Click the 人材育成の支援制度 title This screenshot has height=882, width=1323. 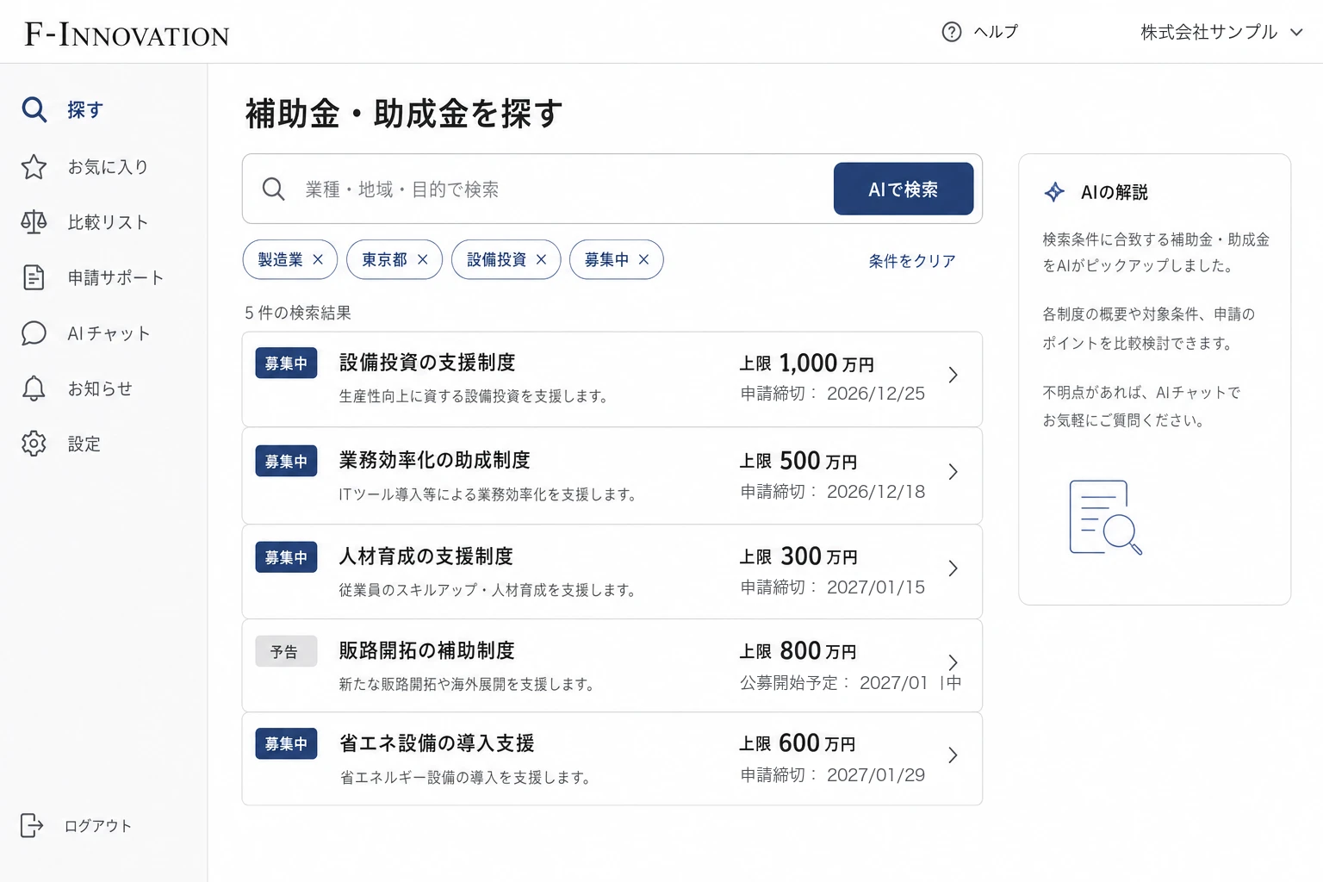coord(426,556)
